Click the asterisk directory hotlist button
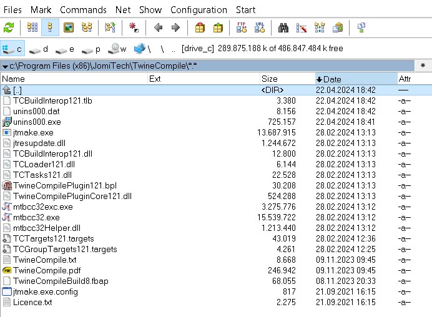Image resolution: width=432 pixels, height=317 pixels. point(423,66)
